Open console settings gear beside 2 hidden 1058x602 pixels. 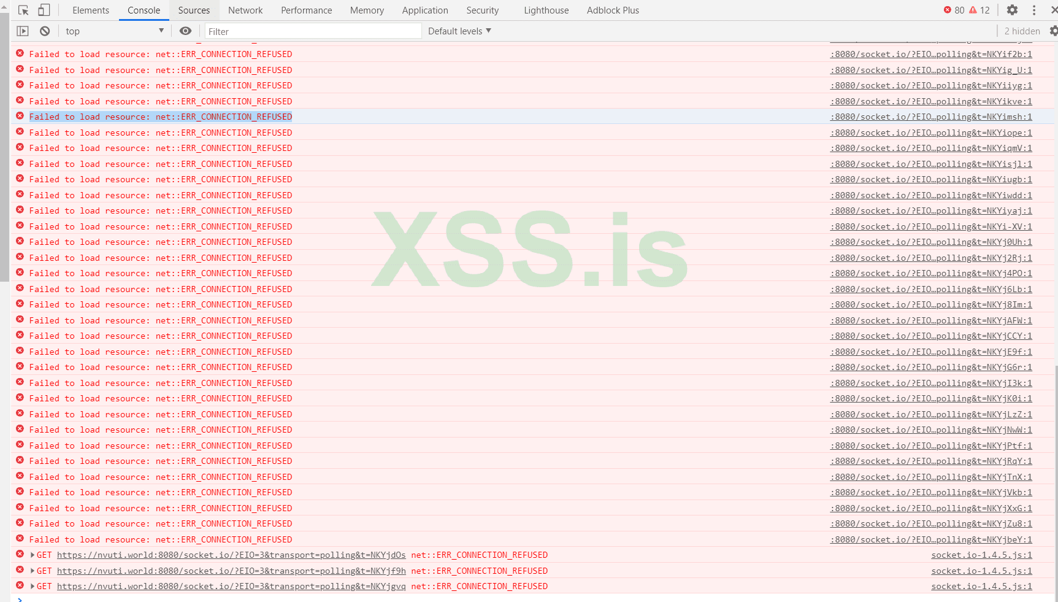pos(1053,31)
